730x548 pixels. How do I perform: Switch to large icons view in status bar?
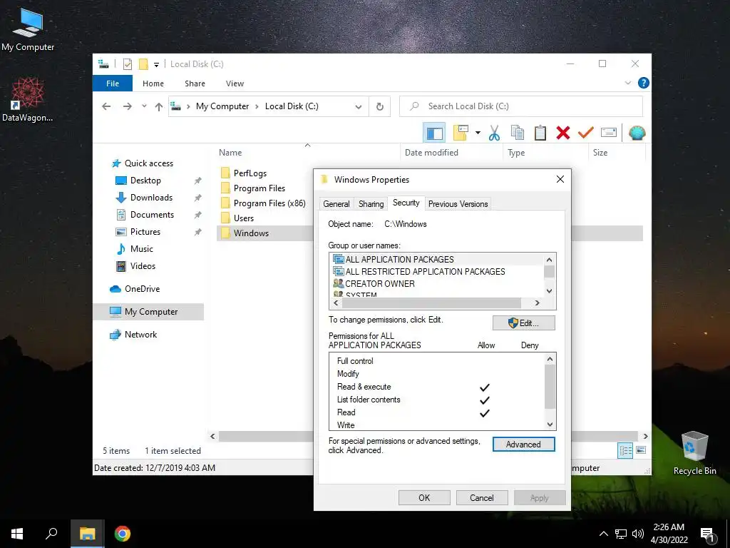[x=641, y=450]
